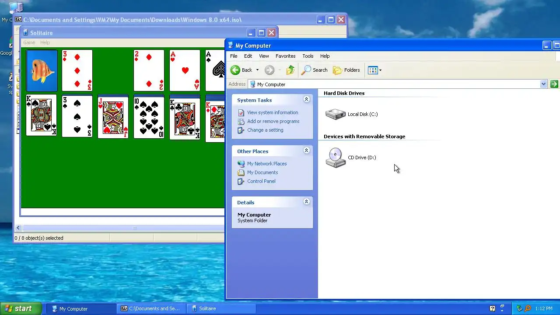Maximize the Solitaire window
560x315 pixels.
point(261,32)
